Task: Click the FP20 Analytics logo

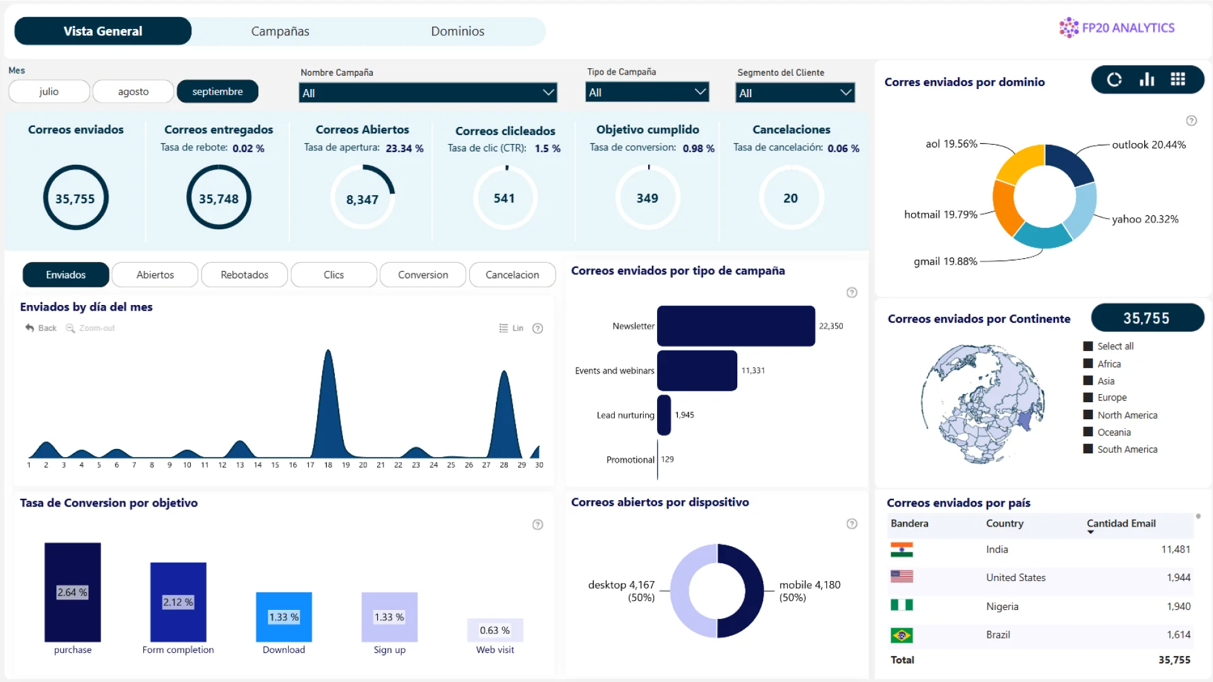Action: click(x=1116, y=28)
